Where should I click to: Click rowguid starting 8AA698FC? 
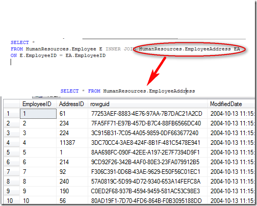(147, 152)
